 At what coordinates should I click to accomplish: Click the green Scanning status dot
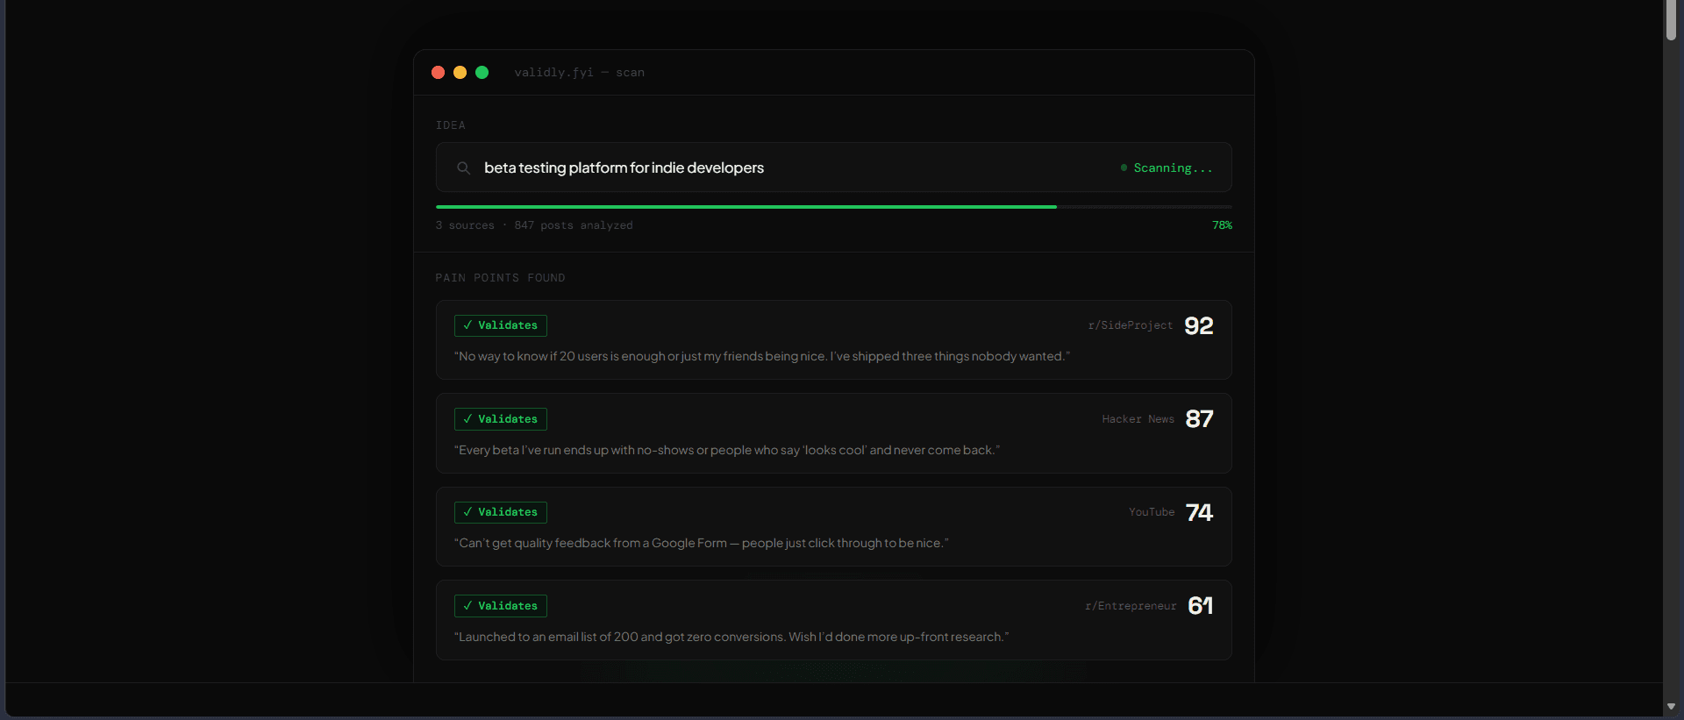[1124, 168]
